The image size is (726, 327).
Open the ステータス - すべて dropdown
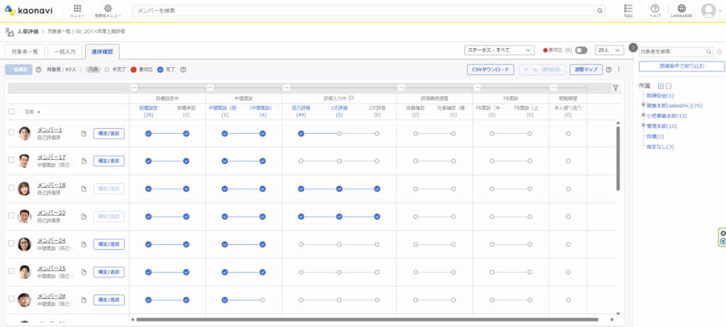(x=500, y=50)
